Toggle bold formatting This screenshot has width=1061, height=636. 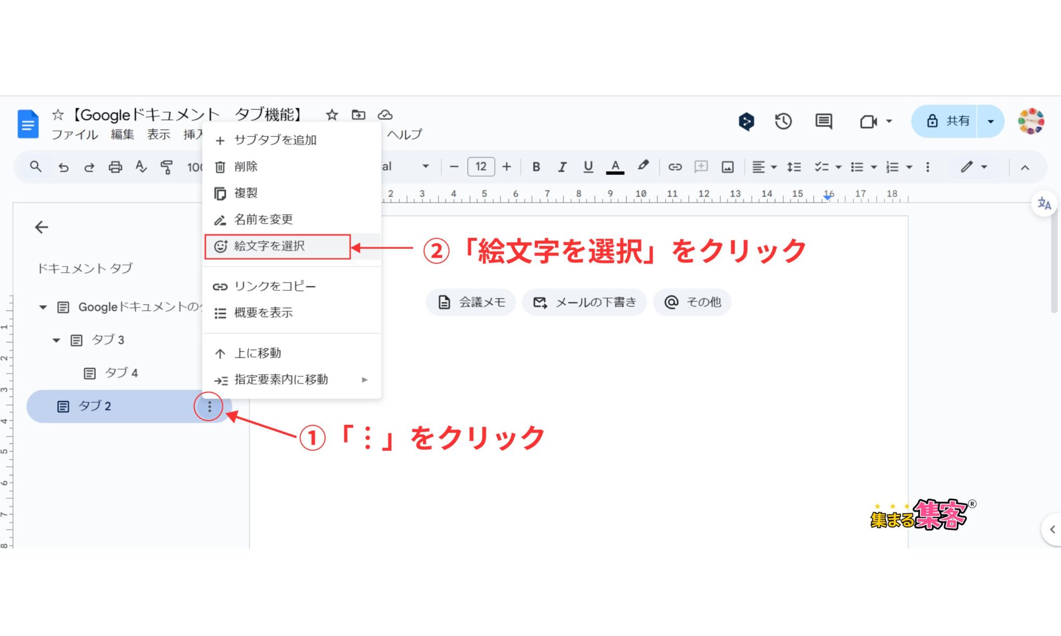pos(536,167)
